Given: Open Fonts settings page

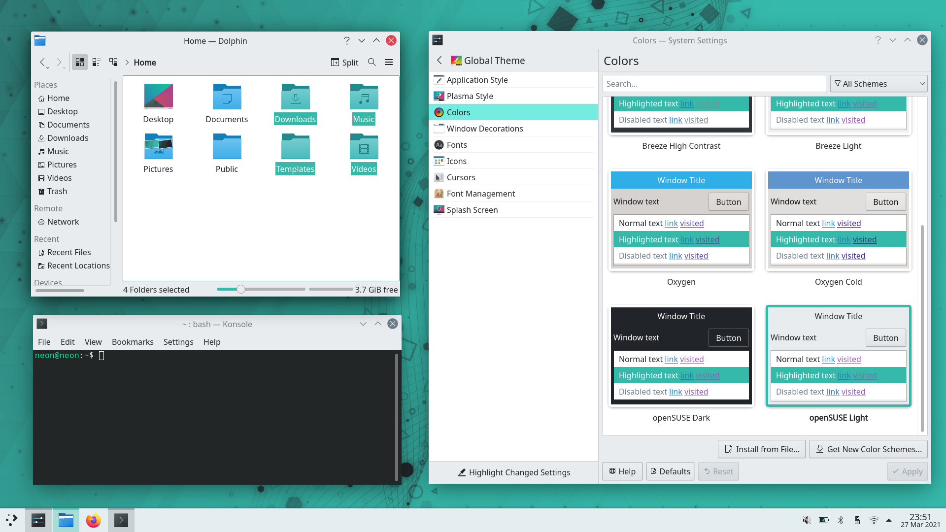Looking at the screenshot, I should pos(513,145).
